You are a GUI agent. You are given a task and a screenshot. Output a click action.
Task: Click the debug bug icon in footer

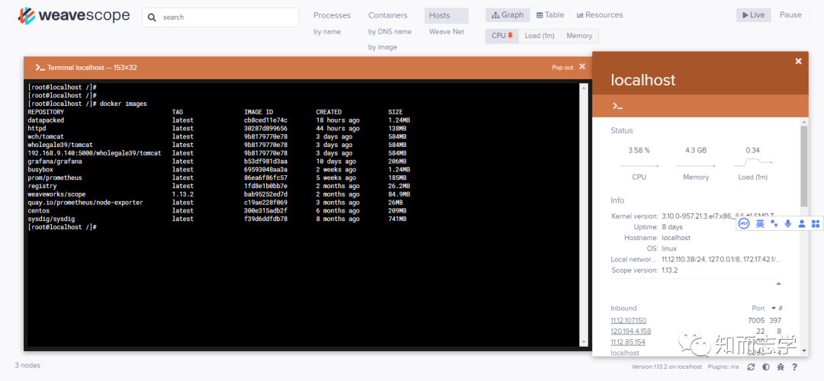[781, 367]
